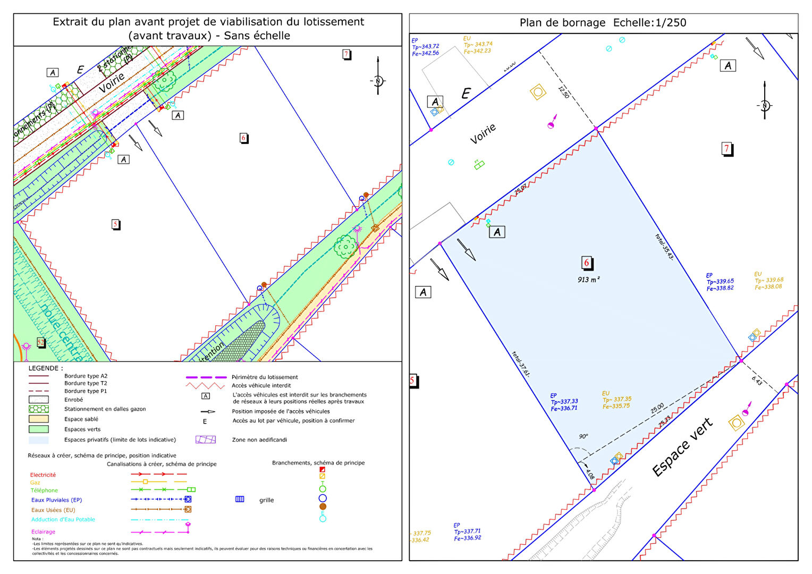Pick the Espace sablé beige swatch

click(x=38, y=419)
